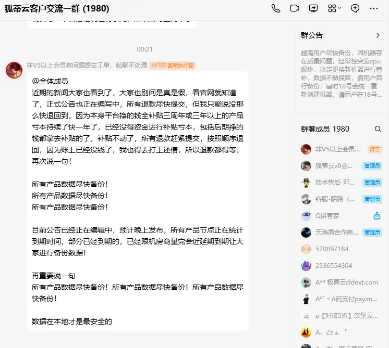The image size is (389, 348).
Task: Click avatar of 极算云cldext.com member
Action: [x=306, y=282]
